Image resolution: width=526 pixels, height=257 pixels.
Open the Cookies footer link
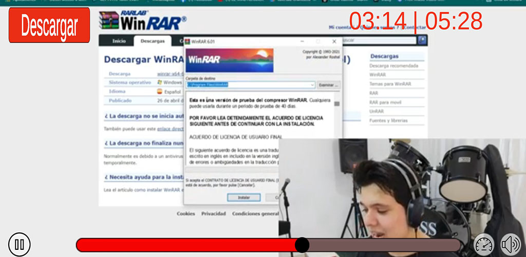tap(186, 213)
